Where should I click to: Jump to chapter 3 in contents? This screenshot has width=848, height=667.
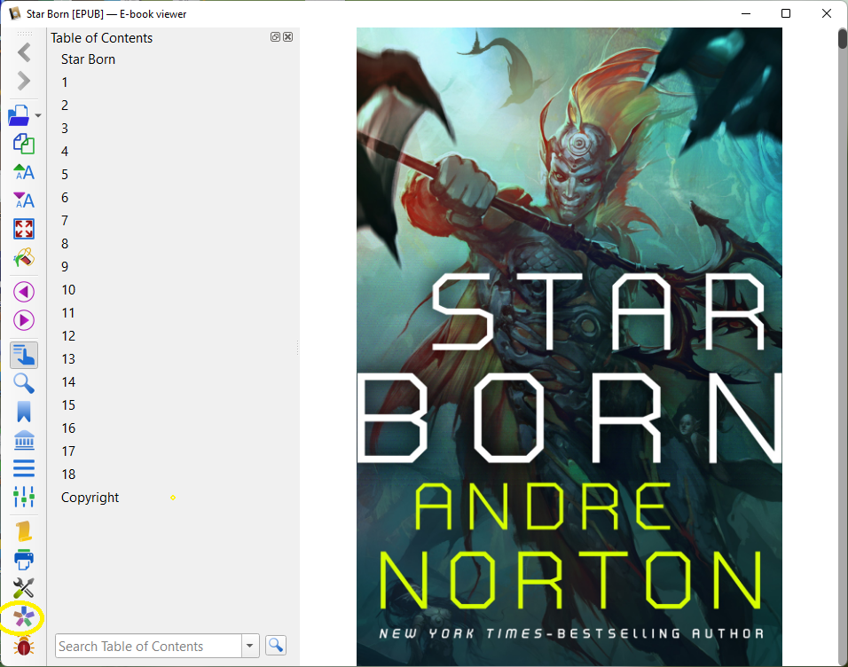[65, 129]
